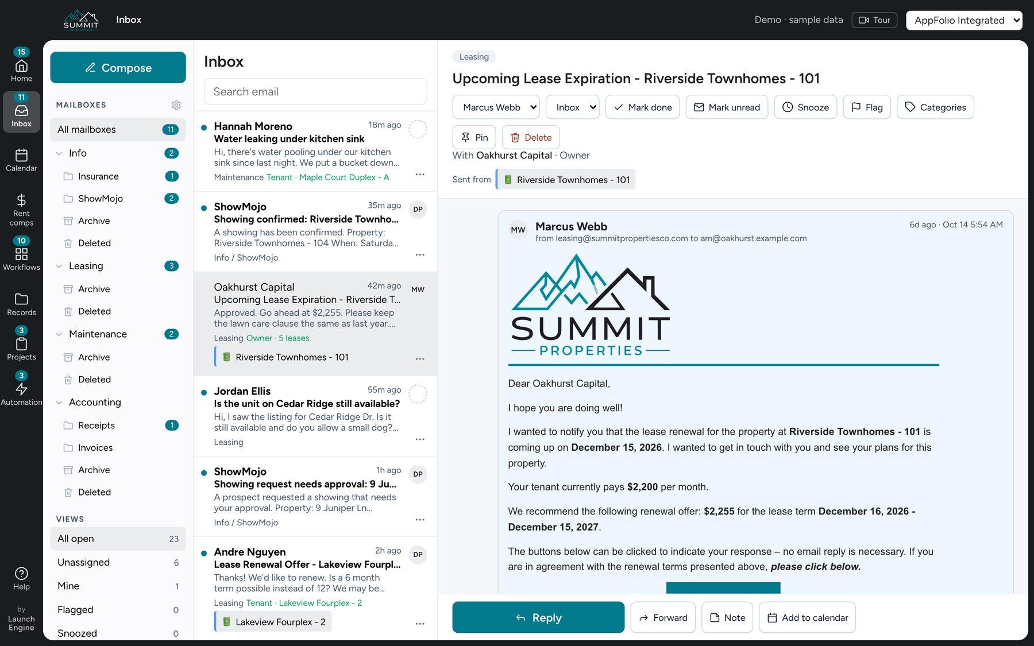
Task: Click the mailboxes settings gear icon
Action: coord(176,105)
